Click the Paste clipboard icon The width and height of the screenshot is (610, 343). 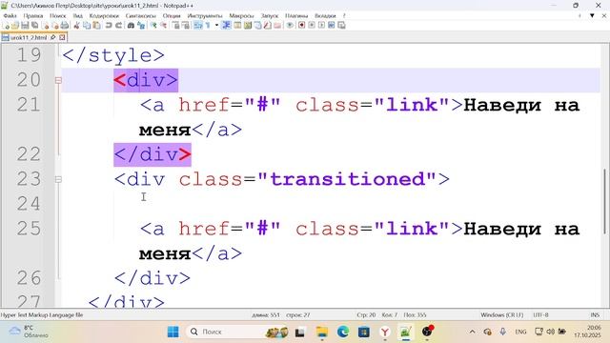click(96, 26)
